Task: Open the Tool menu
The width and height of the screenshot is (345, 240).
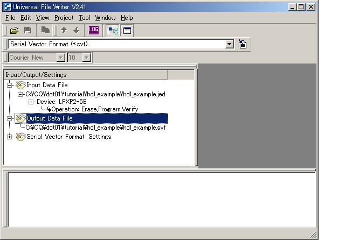Action: [x=84, y=18]
